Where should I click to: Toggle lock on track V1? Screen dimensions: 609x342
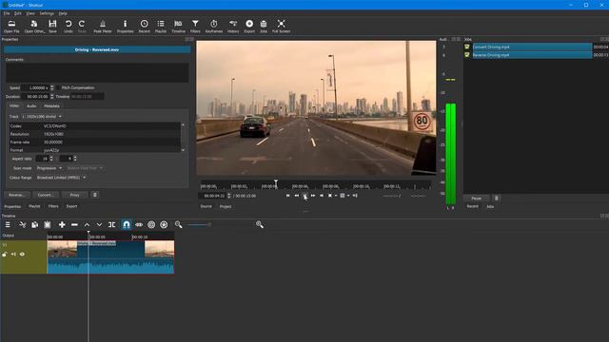5,255
